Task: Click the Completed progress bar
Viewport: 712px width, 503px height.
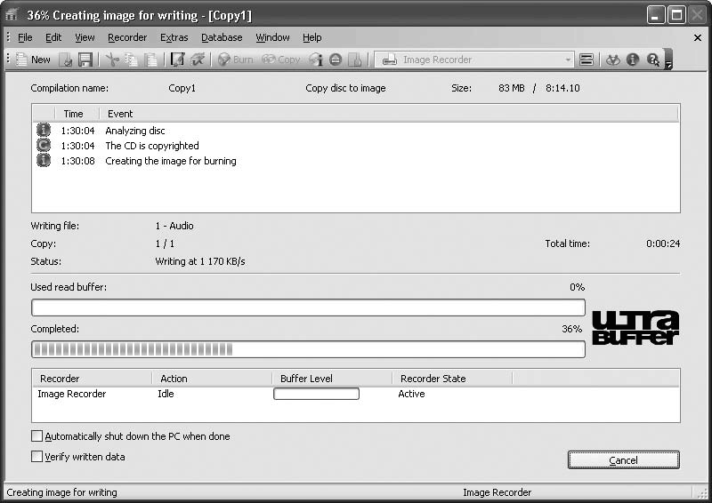Action: point(308,349)
